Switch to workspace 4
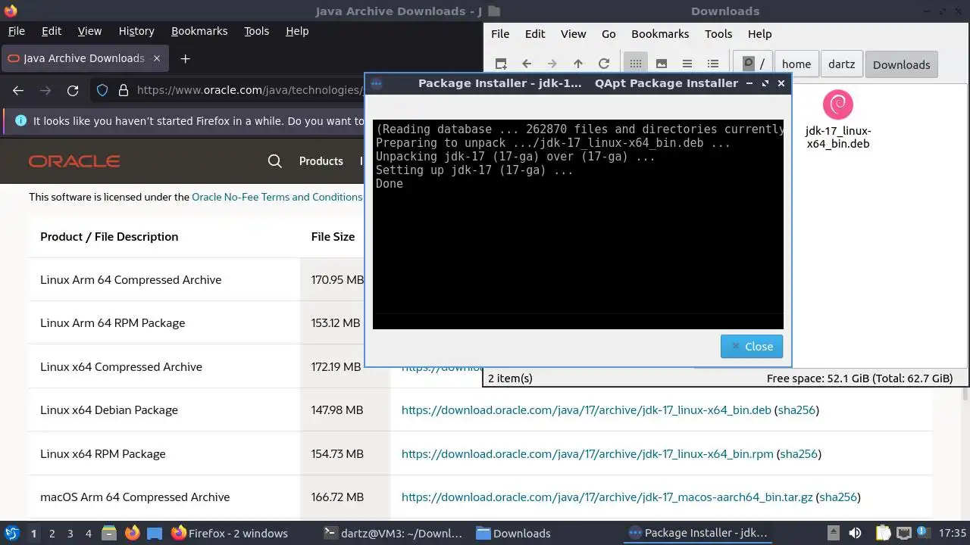This screenshot has width=970, height=545. click(88, 534)
